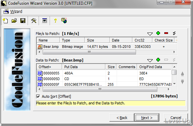Image resolution: width=193 pixels, height=126 pixels.
Task: Click the binary icon for offset 0000005D
Action: pos(40,79)
